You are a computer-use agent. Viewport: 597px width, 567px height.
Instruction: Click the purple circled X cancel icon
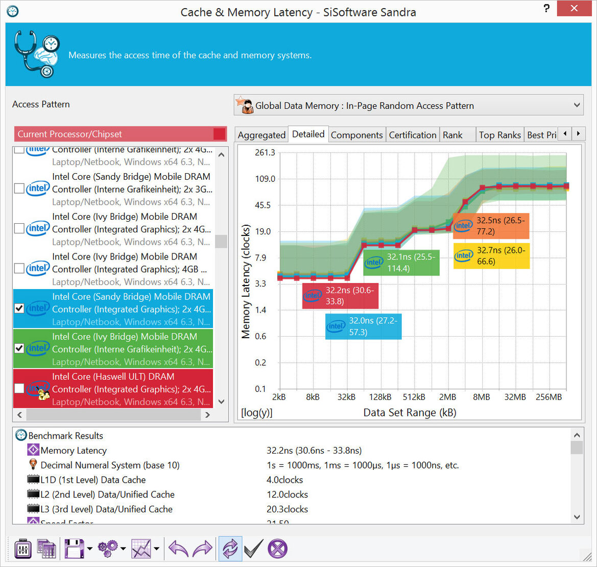[277, 549]
